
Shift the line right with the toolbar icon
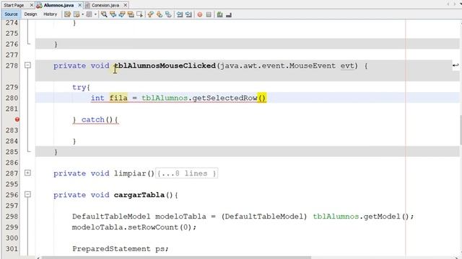click(188, 14)
